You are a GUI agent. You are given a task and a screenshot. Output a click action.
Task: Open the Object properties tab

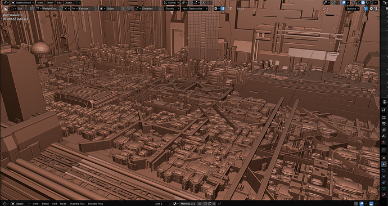[384, 158]
